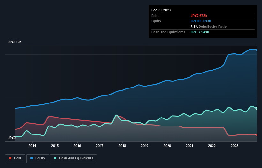Click the JP¥0 y-axis label

[12, 138]
